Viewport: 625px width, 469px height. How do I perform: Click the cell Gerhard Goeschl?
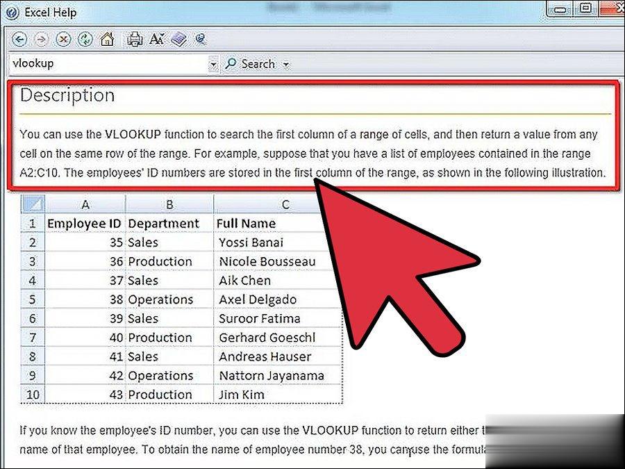coord(277,338)
